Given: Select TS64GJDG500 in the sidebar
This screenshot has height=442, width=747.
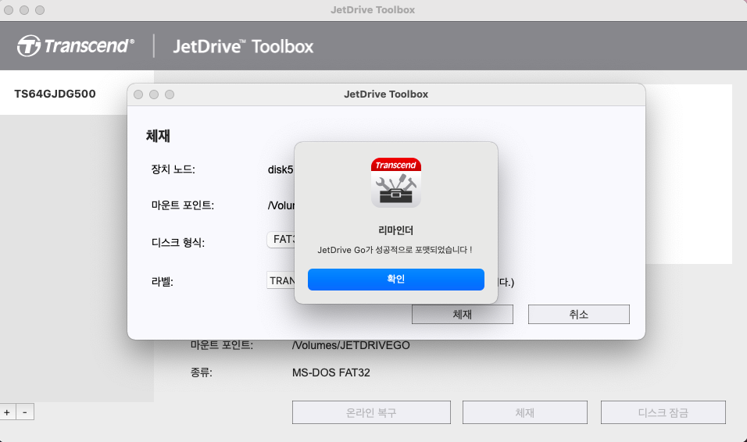Looking at the screenshot, I should tap(55, 94).
